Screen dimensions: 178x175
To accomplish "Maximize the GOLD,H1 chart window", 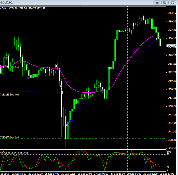I will [x=165, y=2].
